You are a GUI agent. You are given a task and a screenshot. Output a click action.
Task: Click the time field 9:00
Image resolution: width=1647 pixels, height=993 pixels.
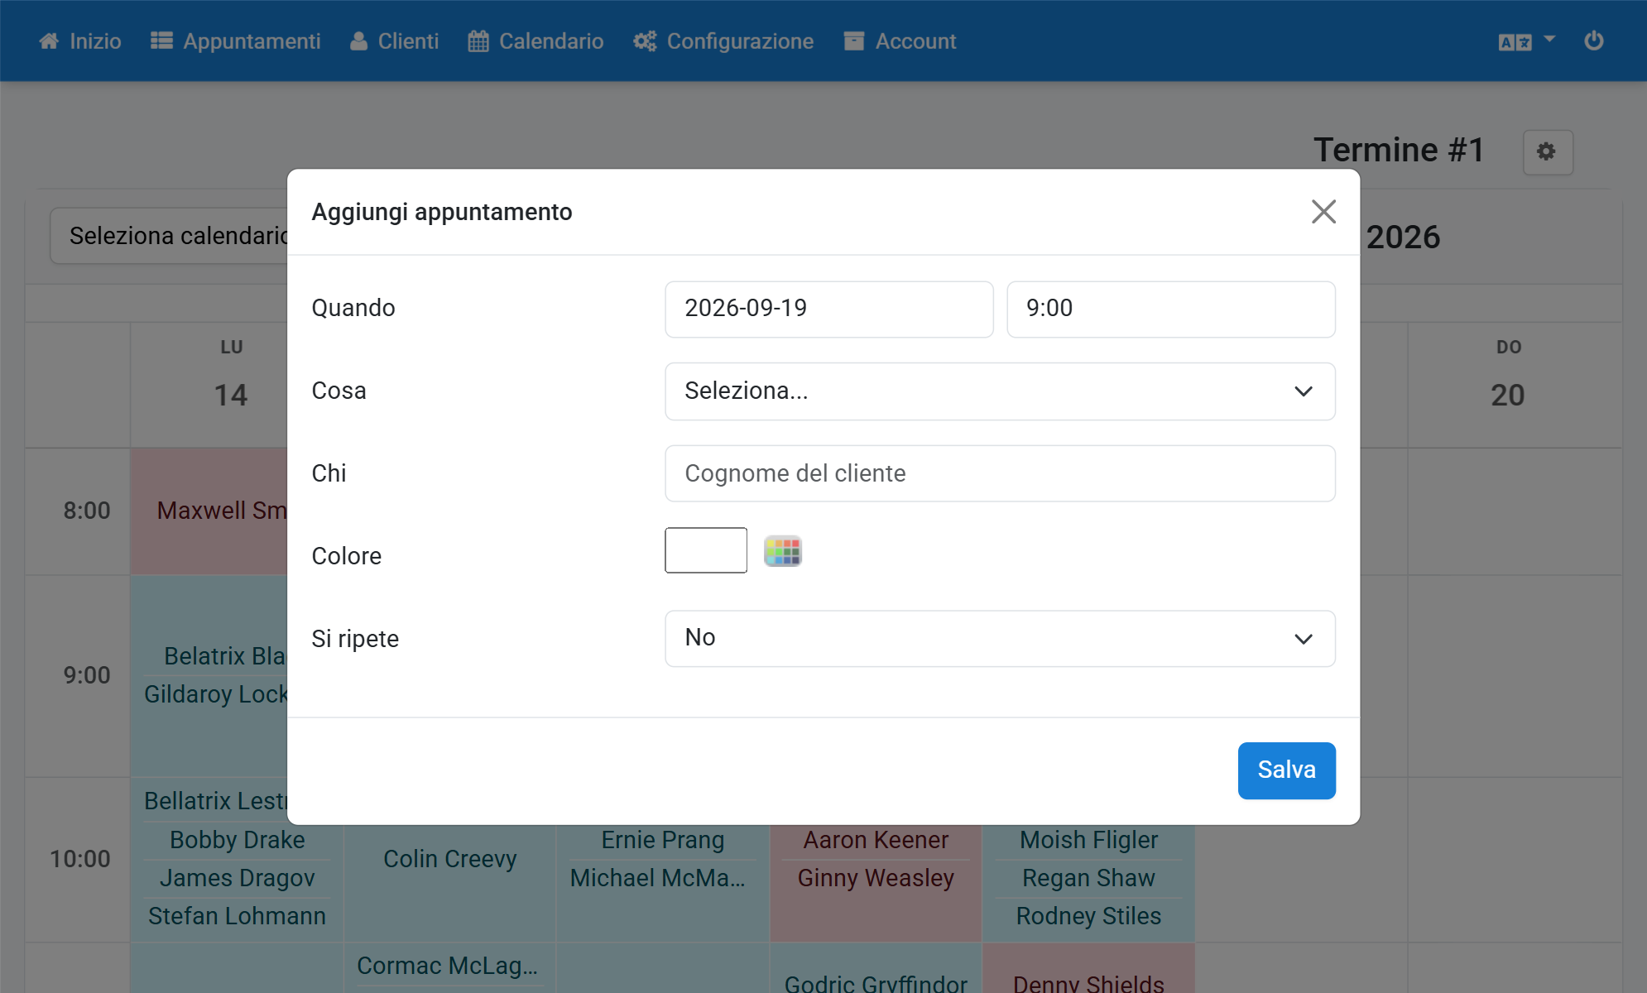tap(1171, 309)
